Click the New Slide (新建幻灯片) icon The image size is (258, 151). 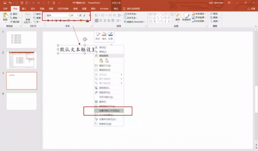[x=28, y=15]
